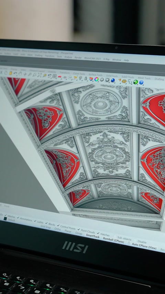
Task: Toggle Ortho mode in status bar
Action: [58, 229]
